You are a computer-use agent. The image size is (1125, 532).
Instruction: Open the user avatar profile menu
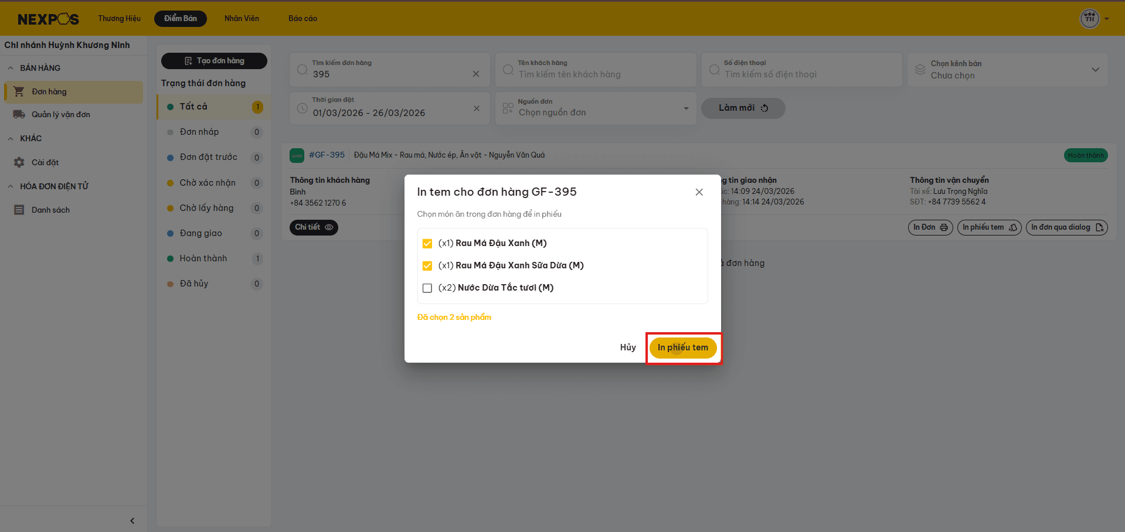1089,19
